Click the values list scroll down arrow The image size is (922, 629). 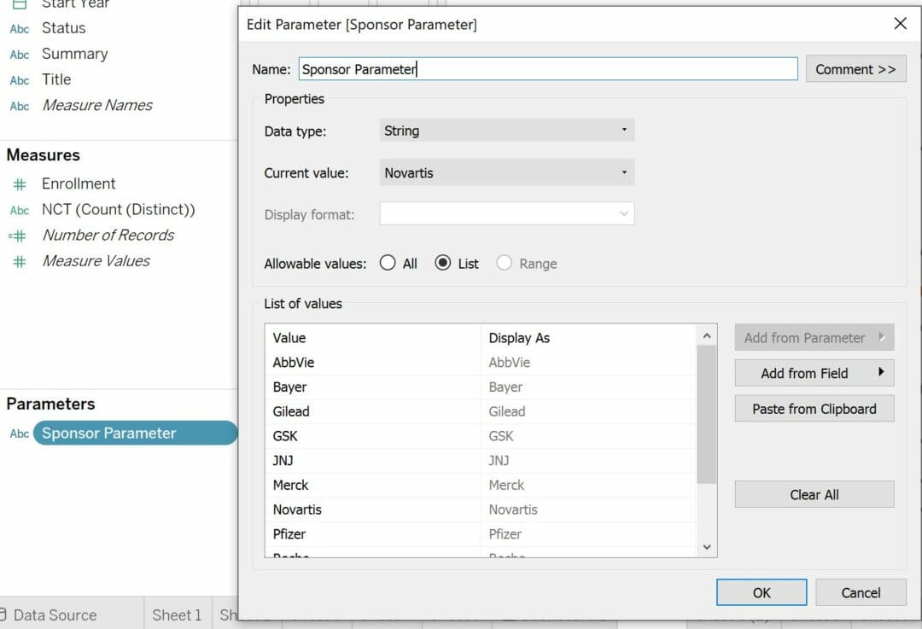pyautogui.click(x=707, y=546)
